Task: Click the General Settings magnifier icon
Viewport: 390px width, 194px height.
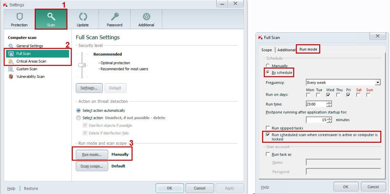Action: pos(11,46)
